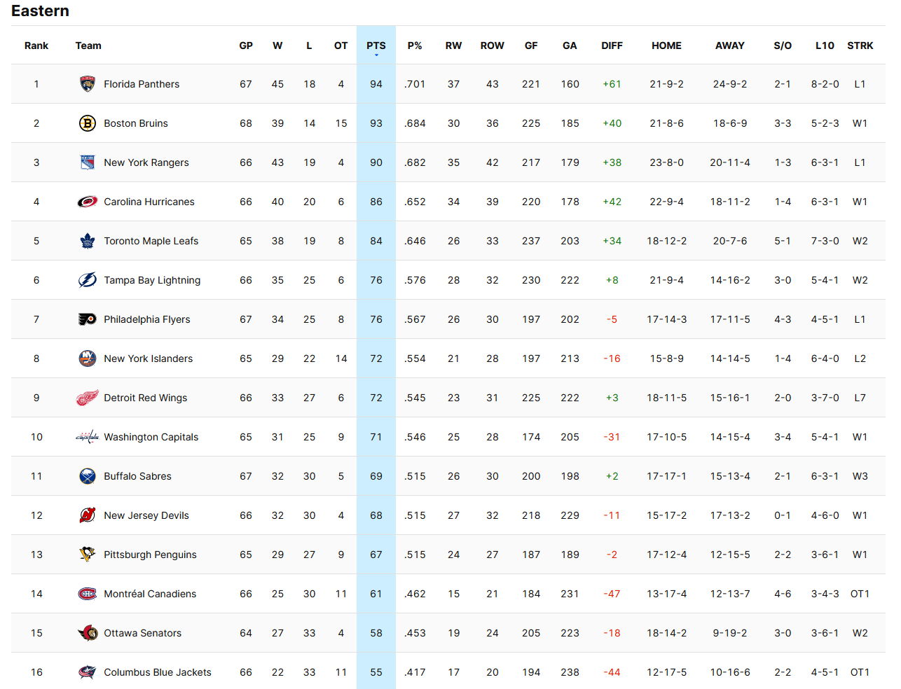Open the Columbus Blue Jackets link
The image size is (901, 689).
[158, 672]
